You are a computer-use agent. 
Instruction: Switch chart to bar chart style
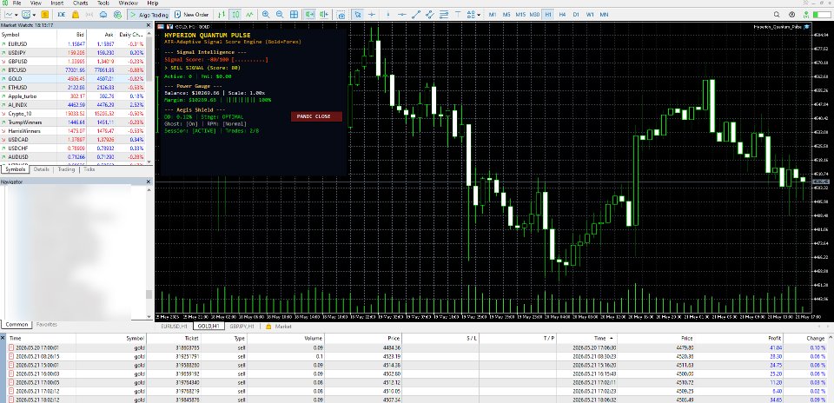222,15
